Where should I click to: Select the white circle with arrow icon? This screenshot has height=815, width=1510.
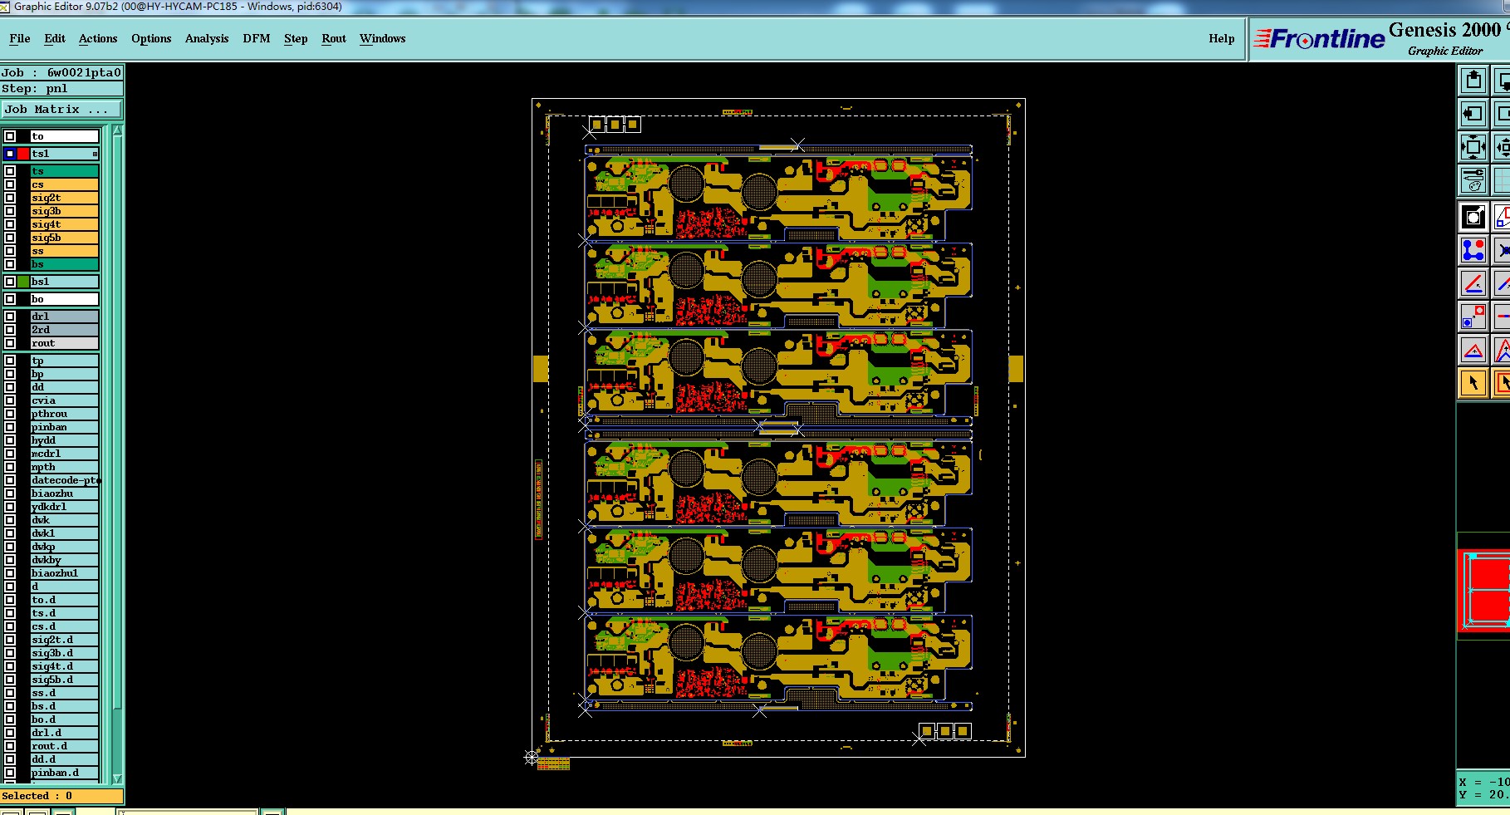click(x=1473, y=217)
